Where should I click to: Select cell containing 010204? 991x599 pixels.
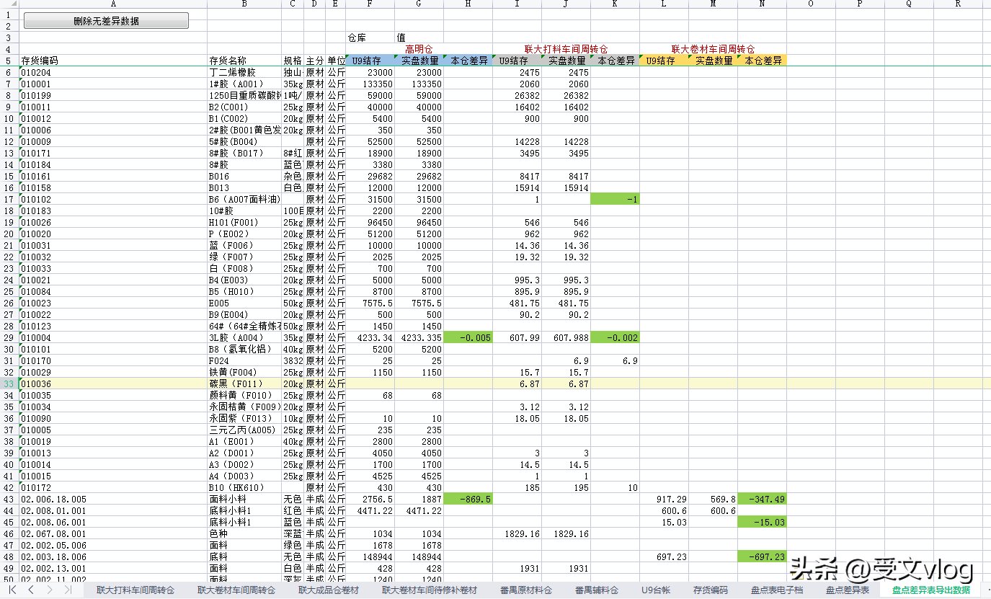point(113,72)
